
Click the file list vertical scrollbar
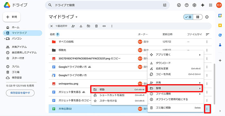[x=214, y=84]
